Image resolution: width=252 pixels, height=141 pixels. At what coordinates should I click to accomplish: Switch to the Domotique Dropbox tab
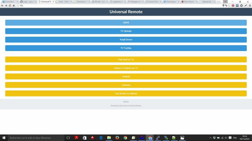pyautogui.click(x=171, y=2)
